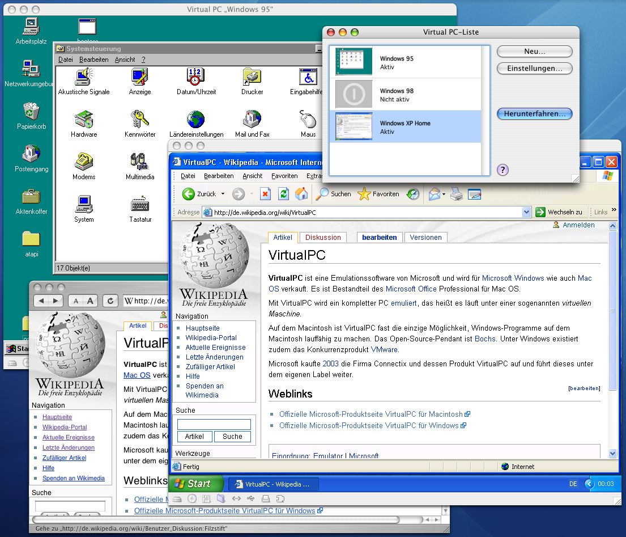
Task: Follow the VMware link in the article
Action: [x=384, y=350]
